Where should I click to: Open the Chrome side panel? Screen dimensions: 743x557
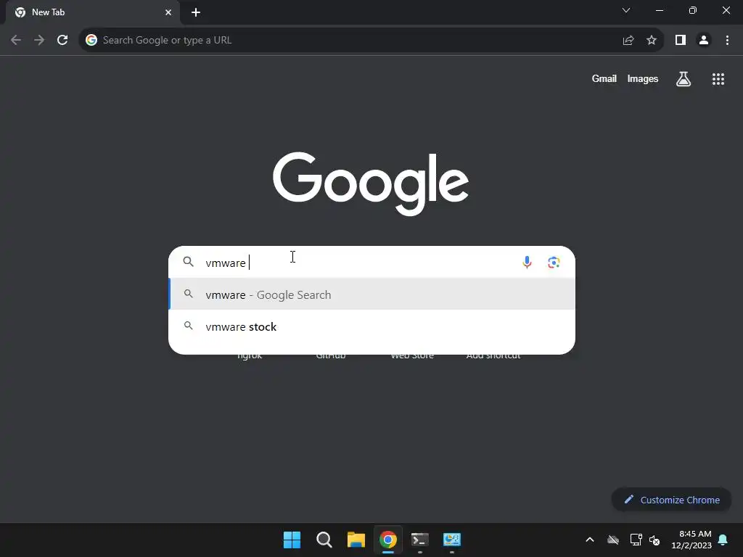(x=681, y=41)
